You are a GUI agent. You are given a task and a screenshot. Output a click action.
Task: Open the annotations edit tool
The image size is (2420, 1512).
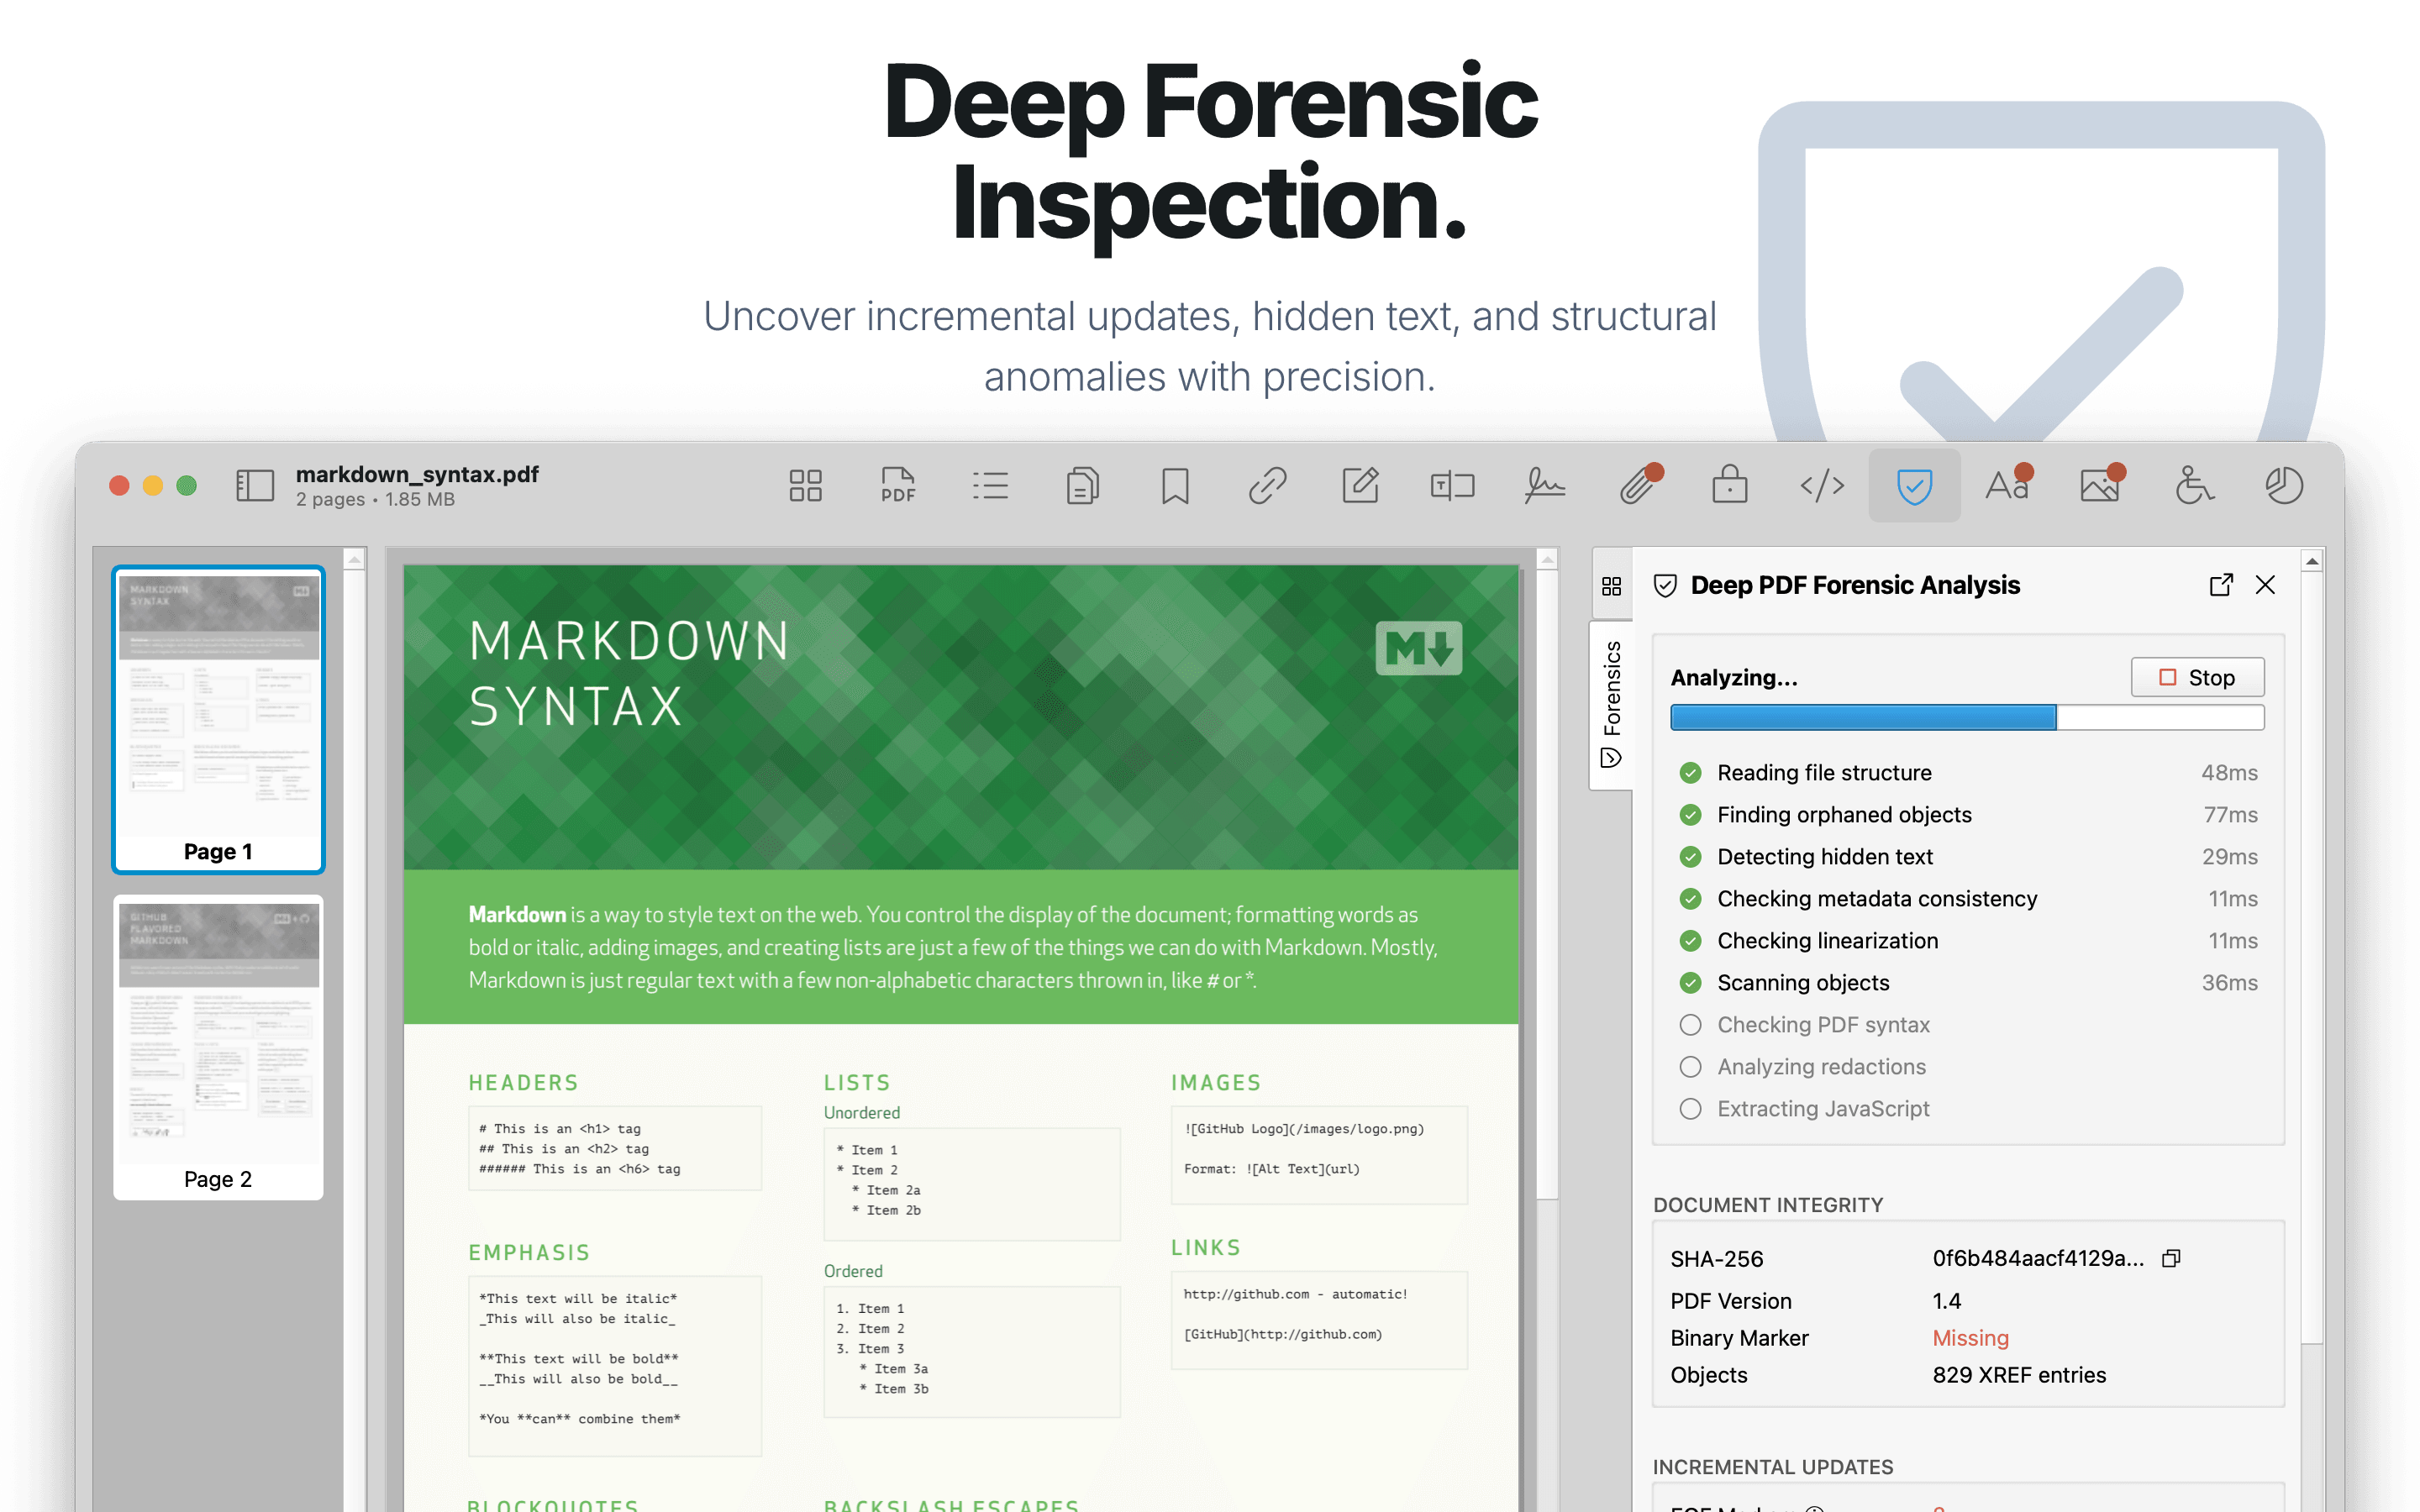tap(1360, 486)
